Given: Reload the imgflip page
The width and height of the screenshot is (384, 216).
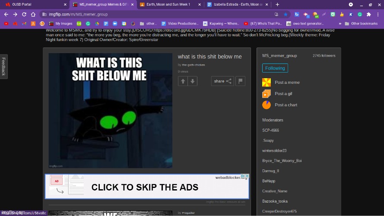Looking at the screenshot, I should point(24,14).
